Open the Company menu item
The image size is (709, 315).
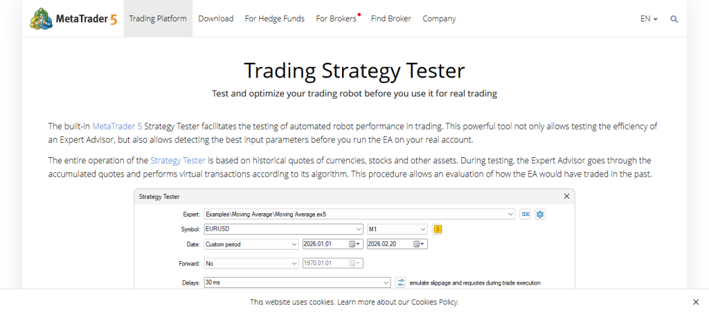(439, 19)
